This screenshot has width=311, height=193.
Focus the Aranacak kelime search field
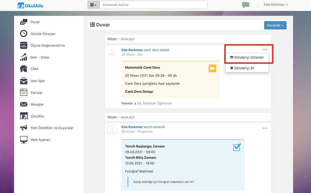153,5
